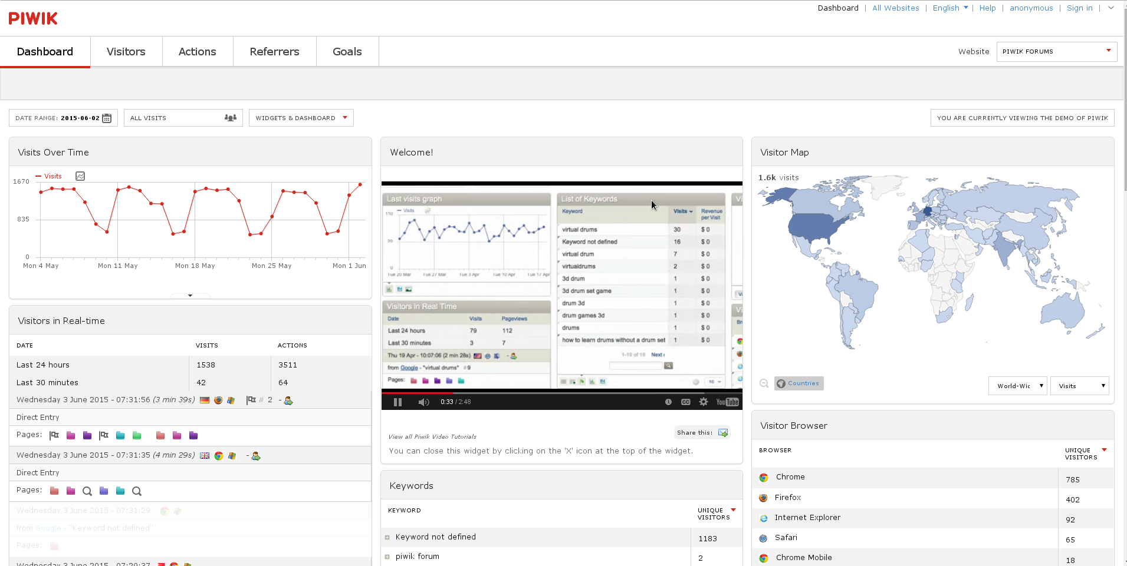Mute the video volume icon
Image resolution: width=1127 pixels, height=566 pixels.
click(423, 402)
